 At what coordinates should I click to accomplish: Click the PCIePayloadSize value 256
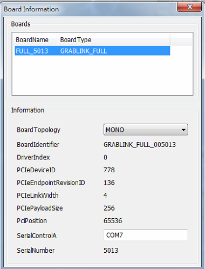(109, 208)
